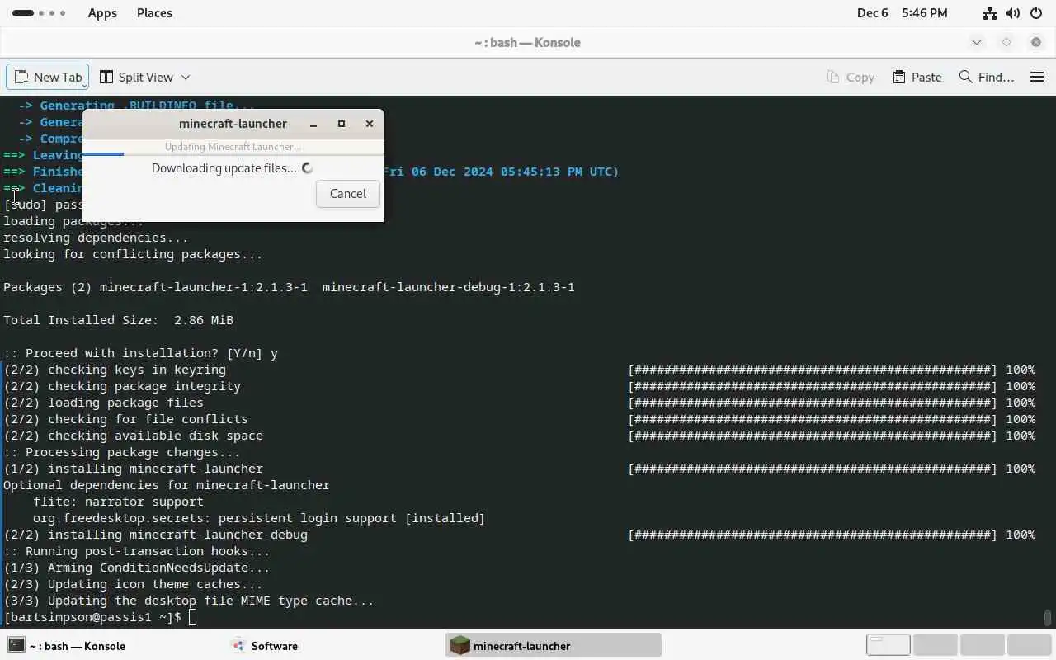Click the network status icon
The image size is (1056, 660).
(x=990, y=13)
